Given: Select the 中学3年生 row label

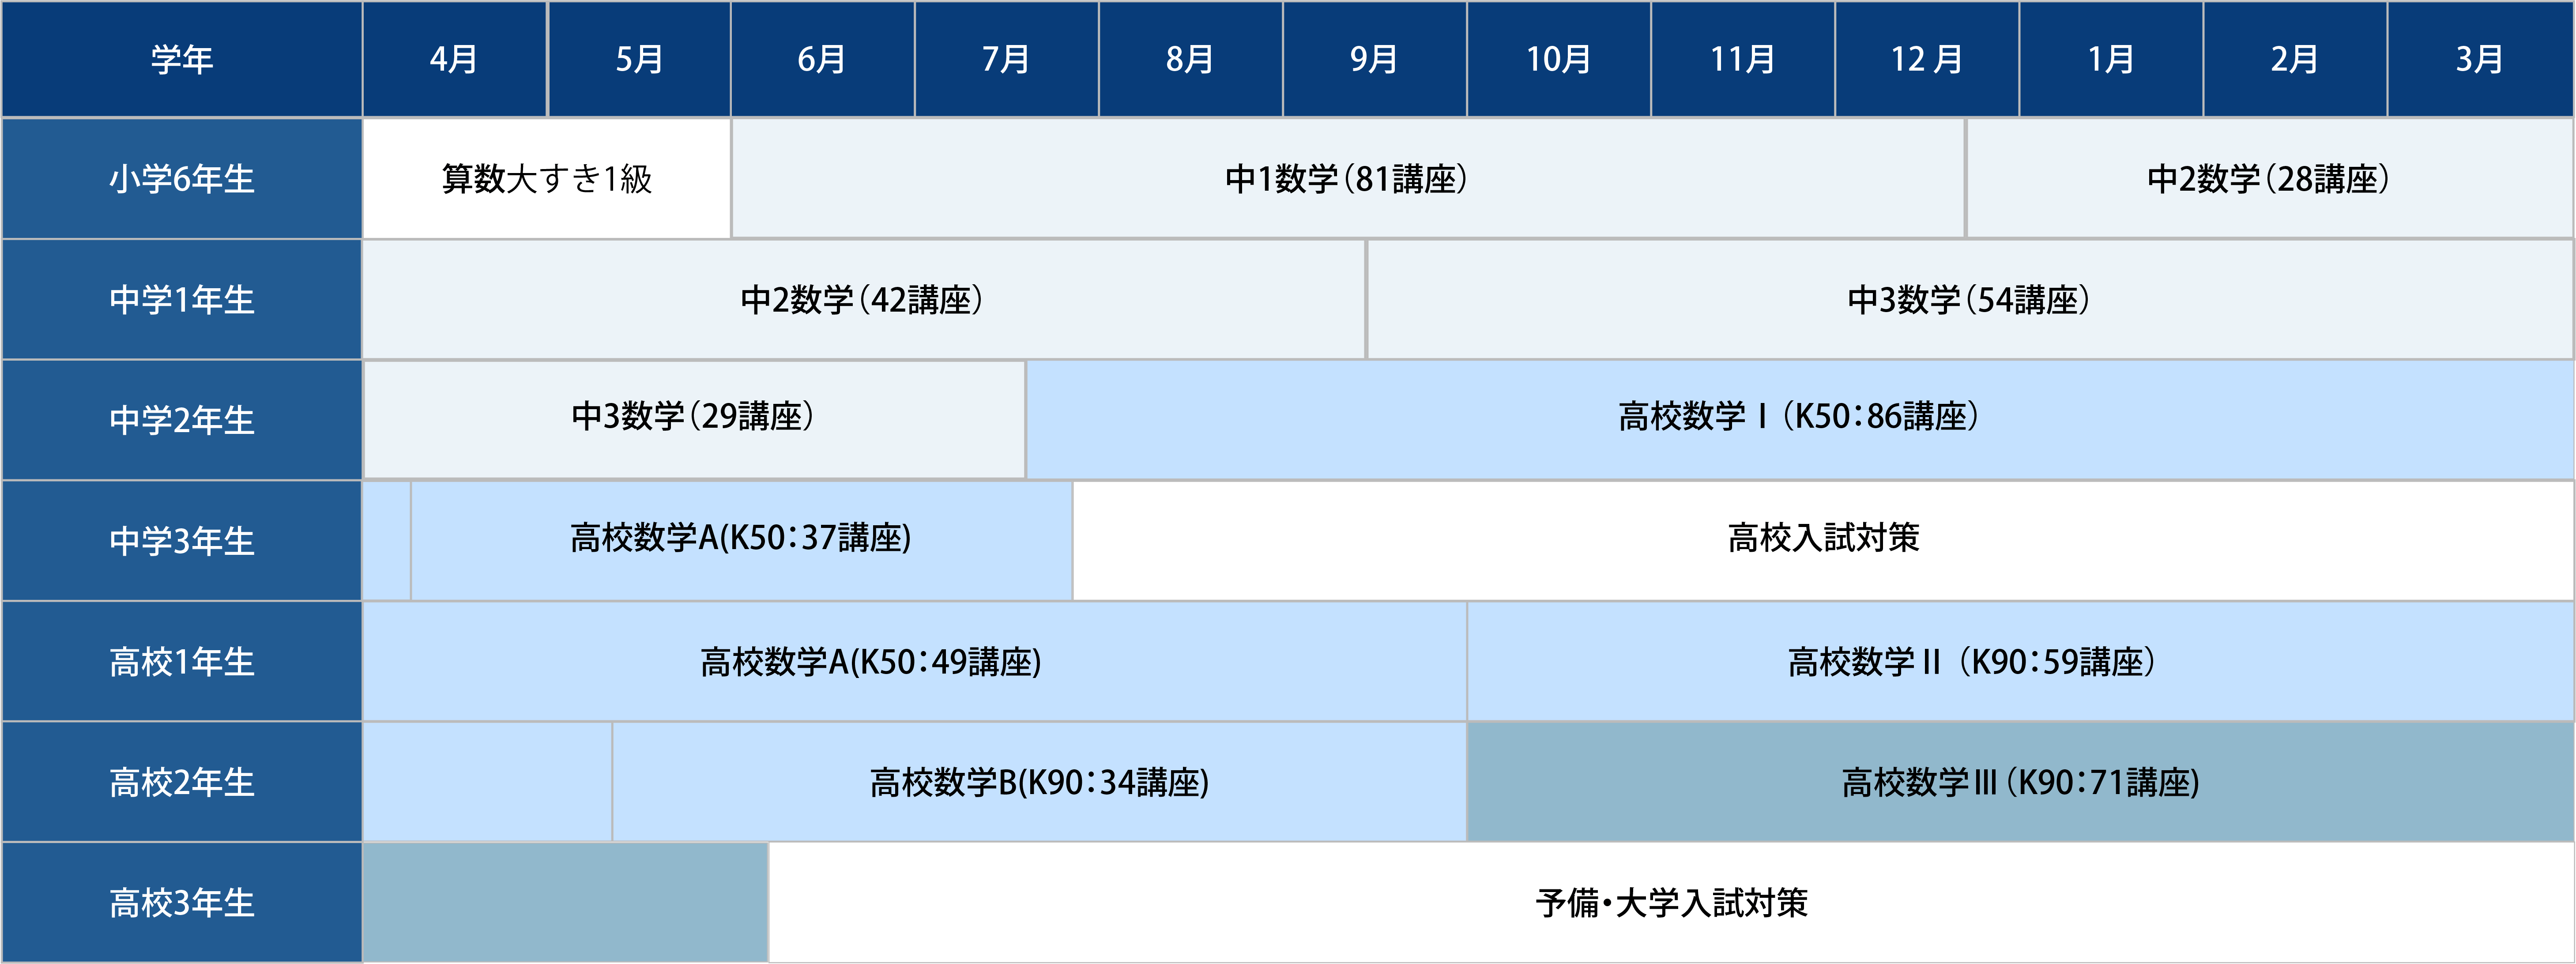Looking at the screenshot, I should [x=181, y=541].
